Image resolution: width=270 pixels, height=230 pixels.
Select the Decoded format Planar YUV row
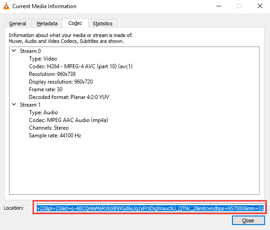point(69,97)
